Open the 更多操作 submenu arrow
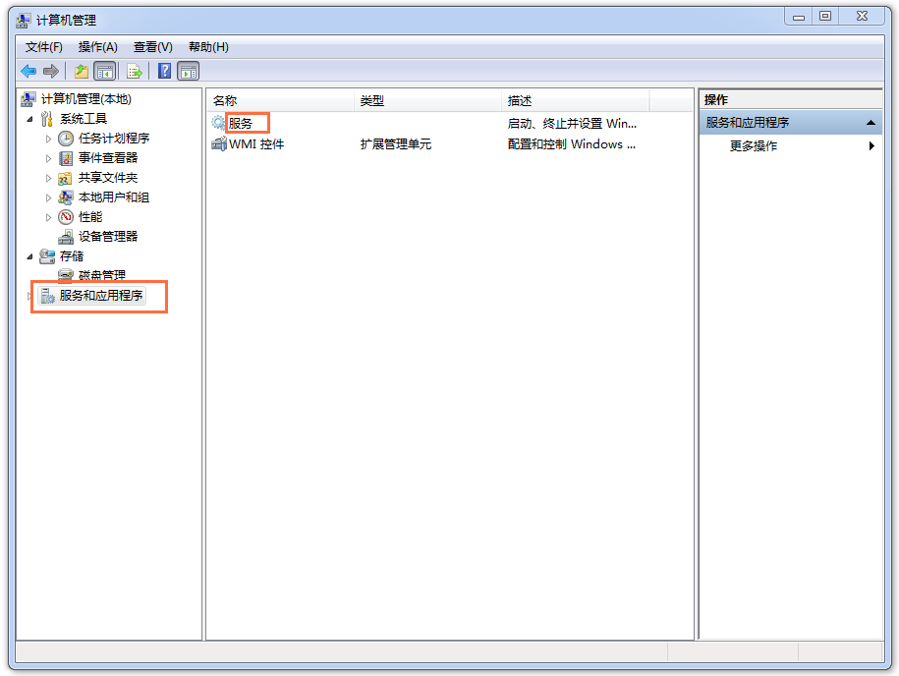Screen dimensions: 899x676 [871, 145]
